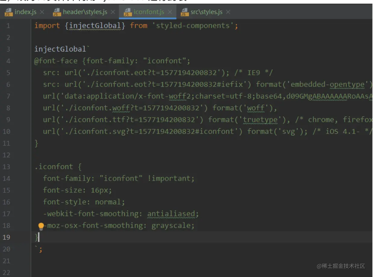Click the '@font-face' rule text

[x=56, y=61]
